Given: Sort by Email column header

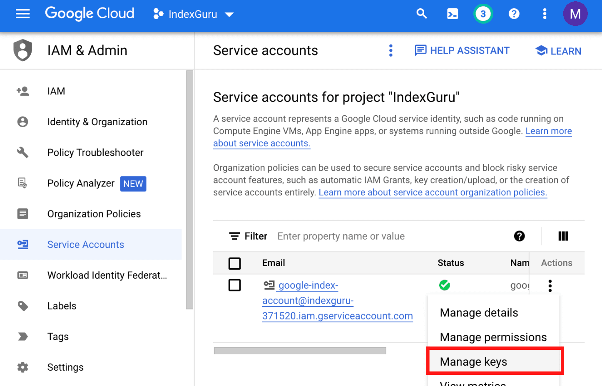Looking at the screenshot, I should [x=274, y=263].
